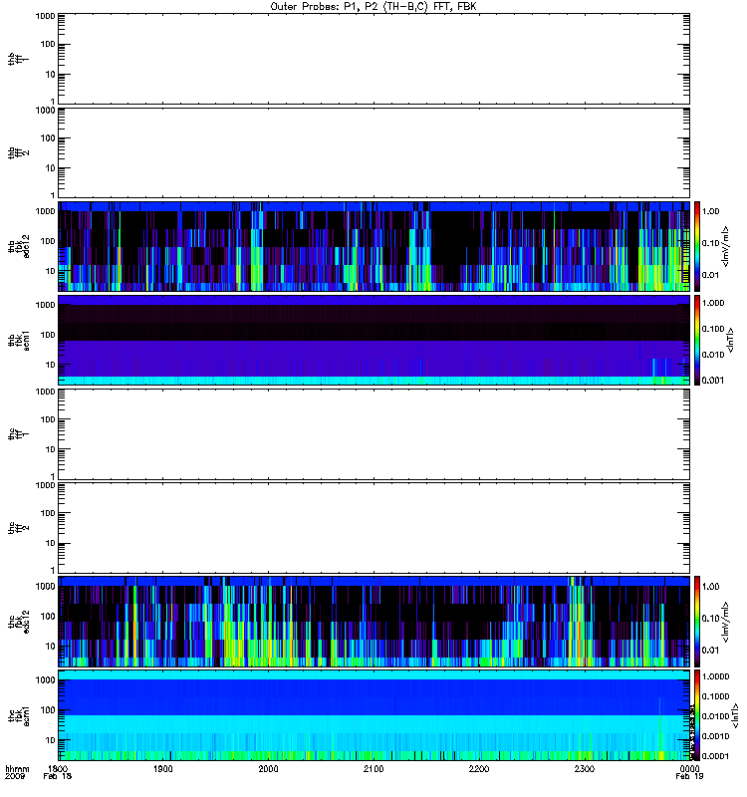This screenshot has height=797, width=747.
Task: Click the "thb fff 2" y-axis title
Action: tap(18, 153)
